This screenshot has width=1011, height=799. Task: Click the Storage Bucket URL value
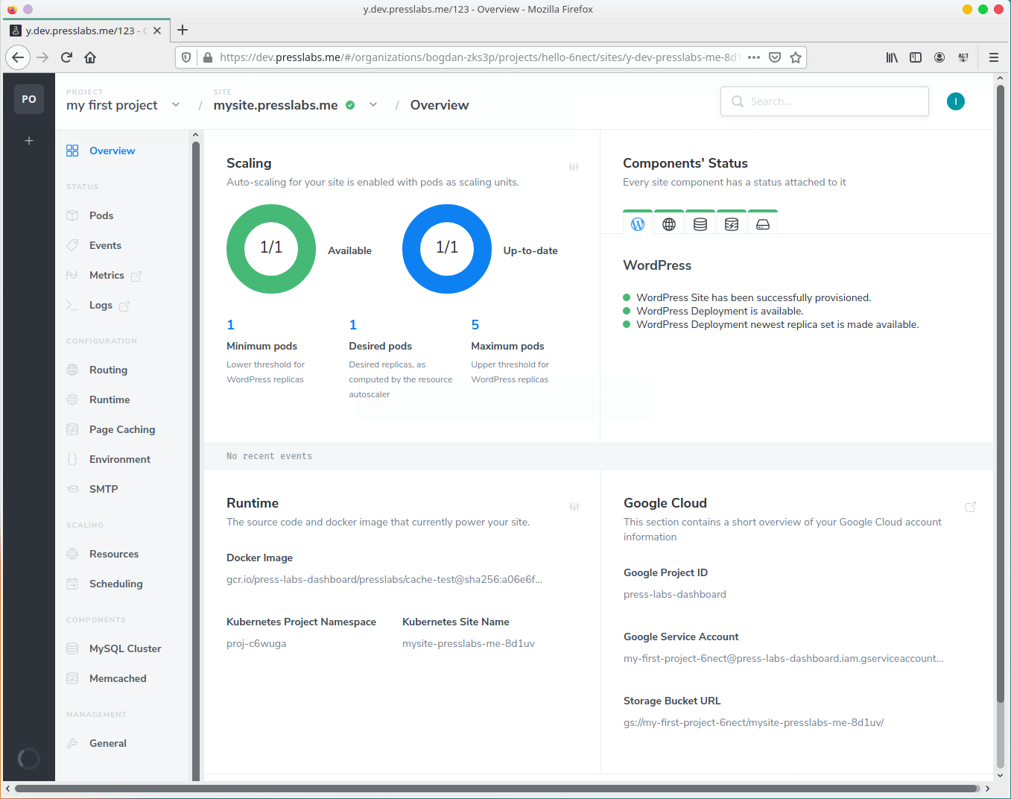coord(753,722)
